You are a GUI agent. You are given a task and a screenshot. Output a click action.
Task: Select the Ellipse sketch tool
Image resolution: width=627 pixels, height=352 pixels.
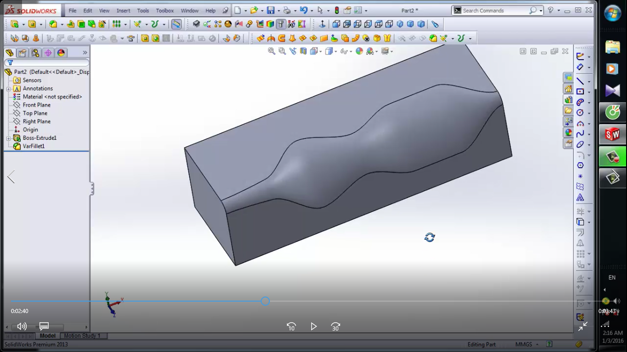click(580, 144)
